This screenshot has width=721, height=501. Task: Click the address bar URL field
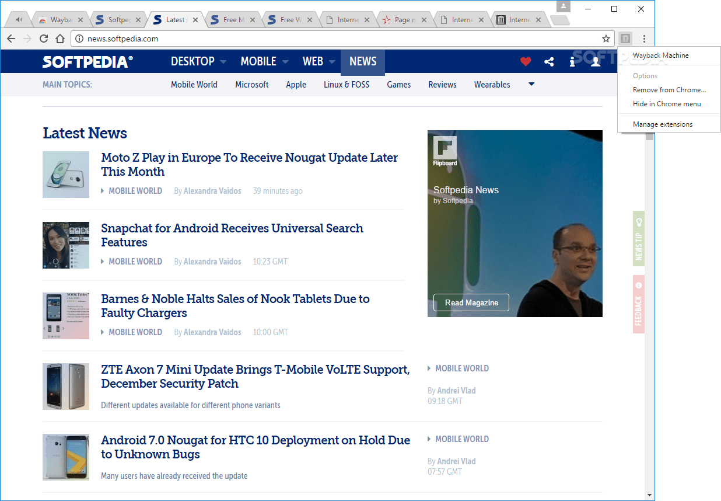[x=341, y=39]
